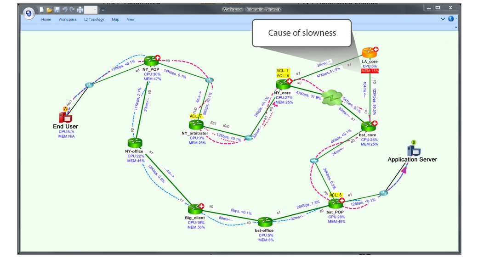Open the round application menu button
The height and width of the screenshot is (258, 478).
[x=28, y=13]
